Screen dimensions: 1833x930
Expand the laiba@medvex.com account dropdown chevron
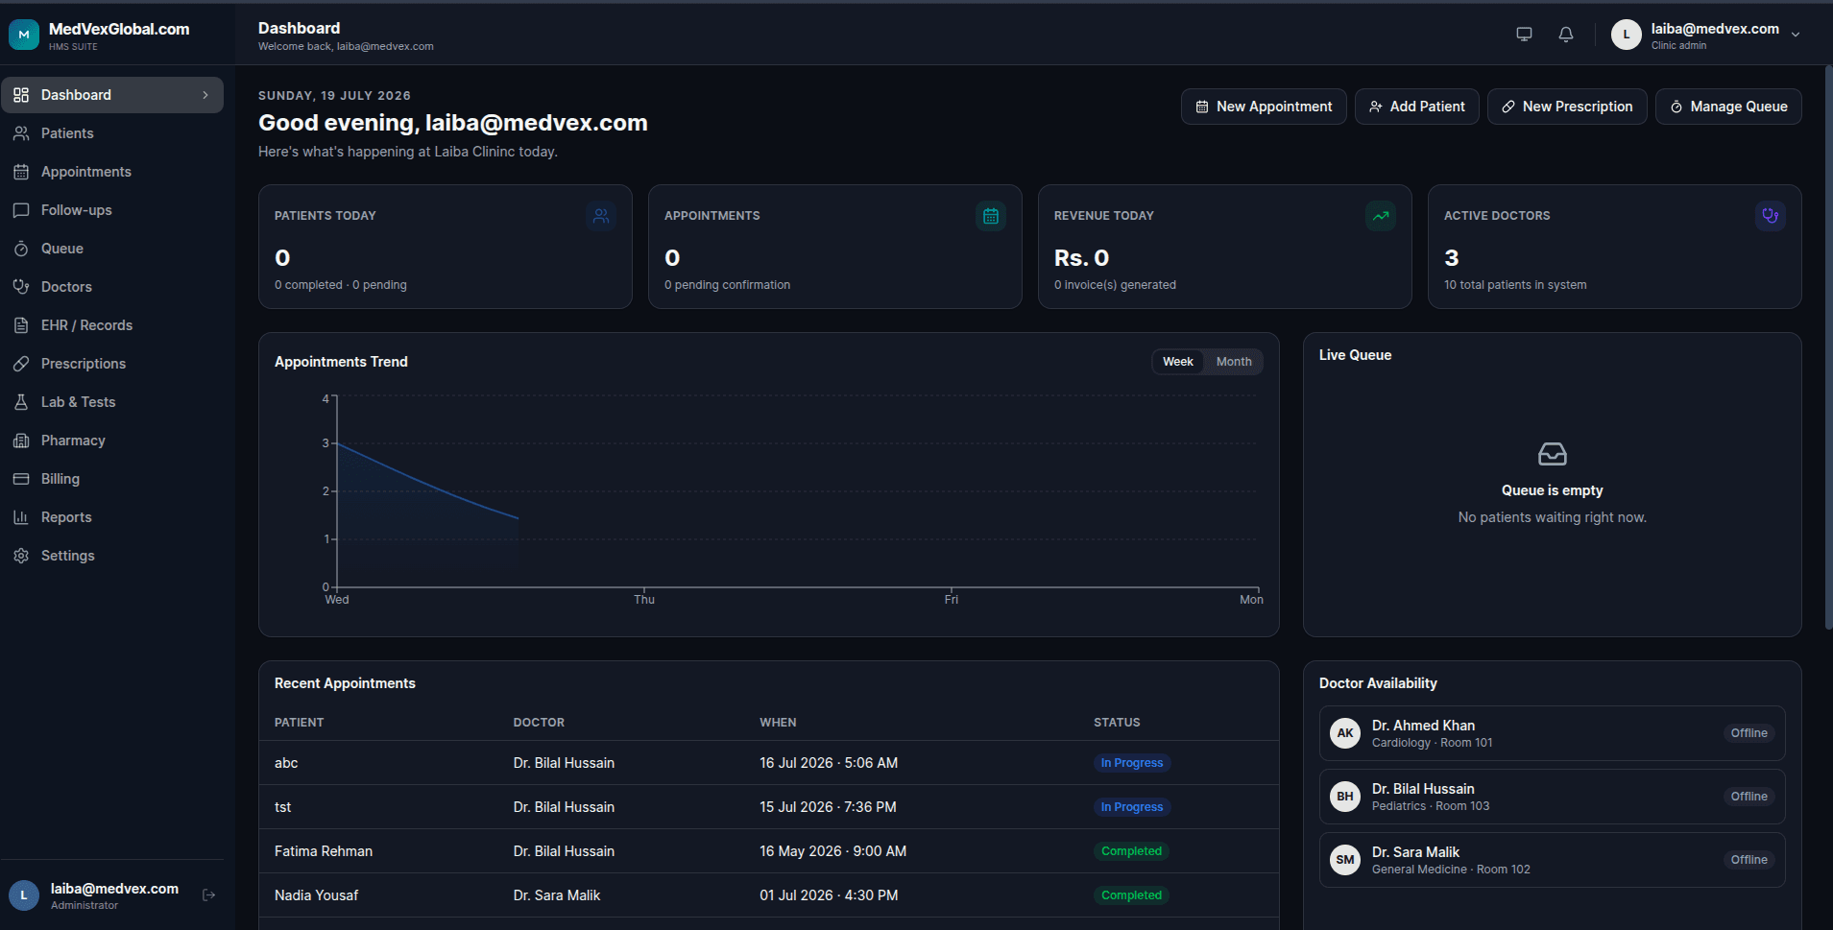tap(1796, 35)
